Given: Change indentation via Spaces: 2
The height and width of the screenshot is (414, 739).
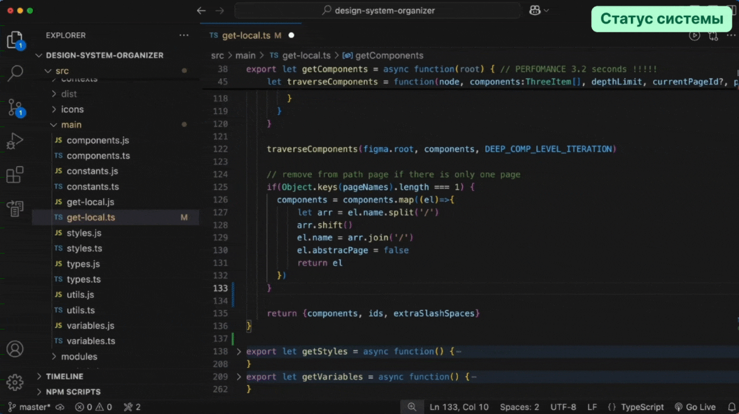Looking at the screenshot, I should click(x=520, y=407).
